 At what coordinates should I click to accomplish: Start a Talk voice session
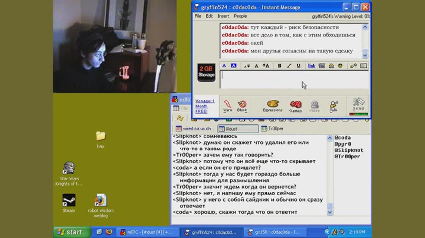pyautogui.click(x=333, y=106)
